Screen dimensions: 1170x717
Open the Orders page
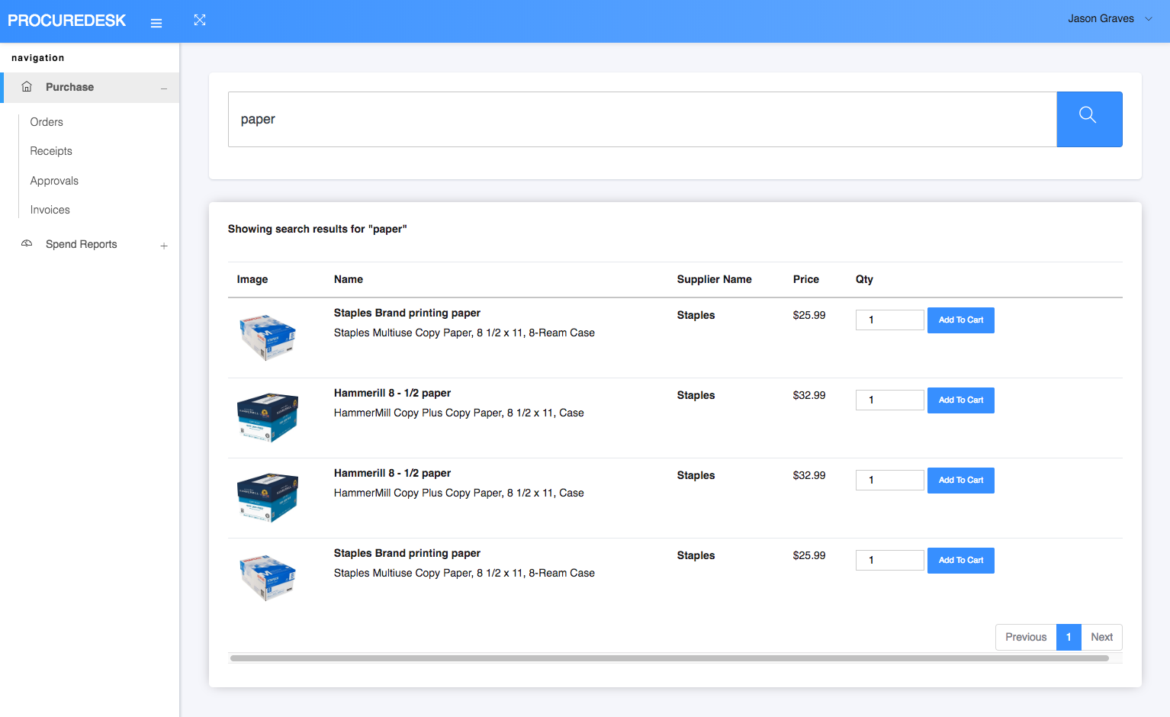[x=47, y=122]
